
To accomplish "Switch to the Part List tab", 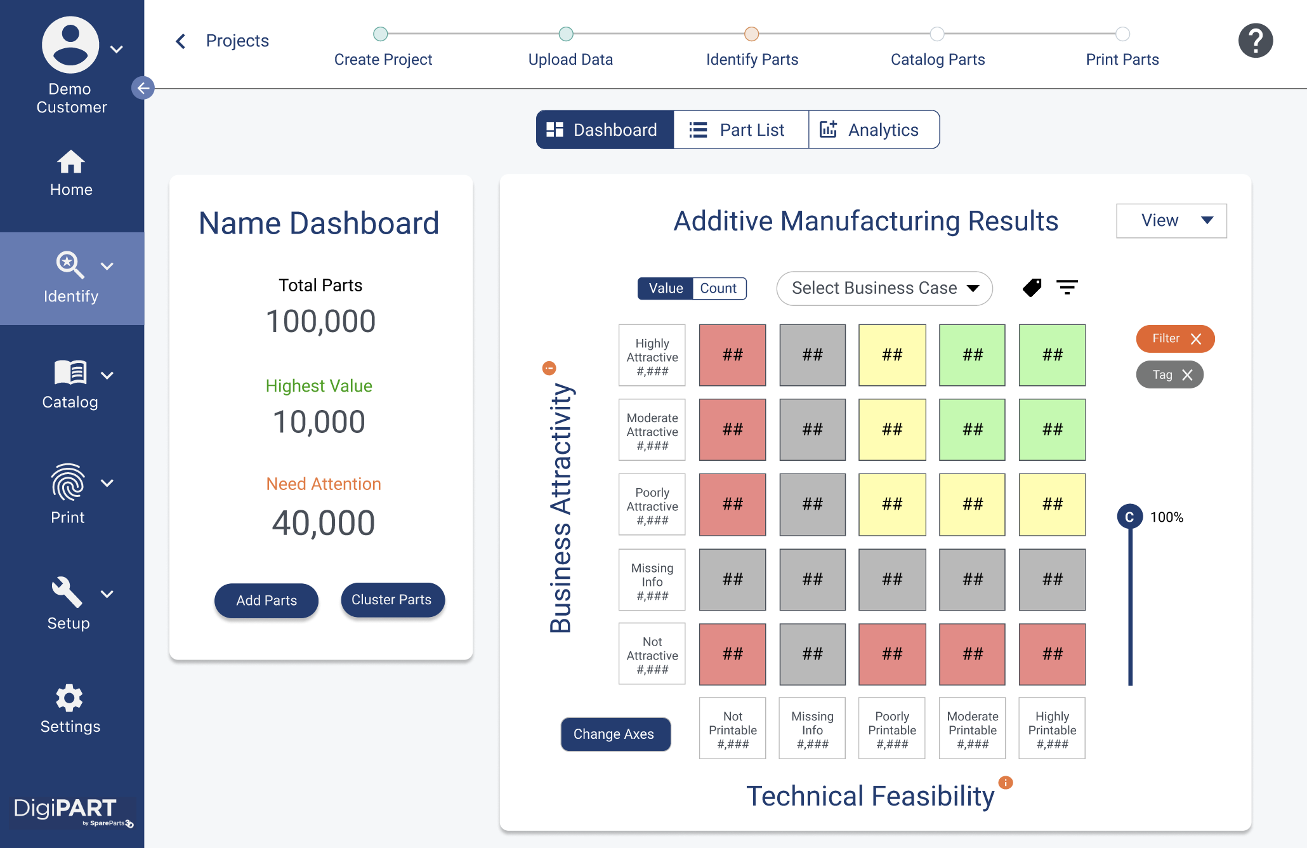I will click(740, 129).
